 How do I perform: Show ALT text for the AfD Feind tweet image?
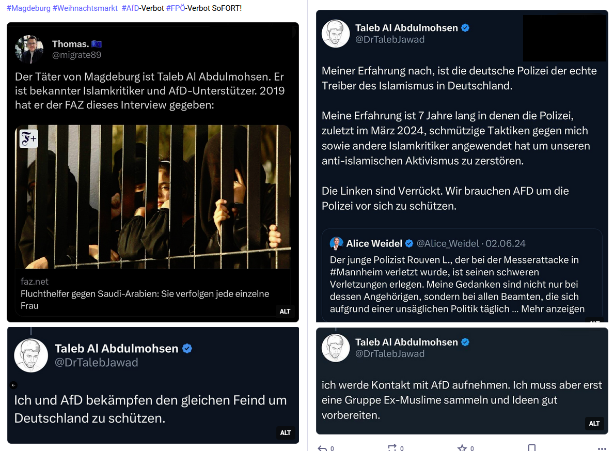(286, 433)
